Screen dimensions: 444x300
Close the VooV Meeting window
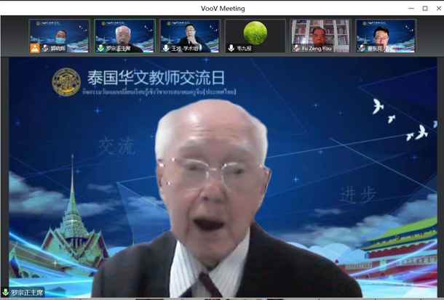tap(439, 9)
